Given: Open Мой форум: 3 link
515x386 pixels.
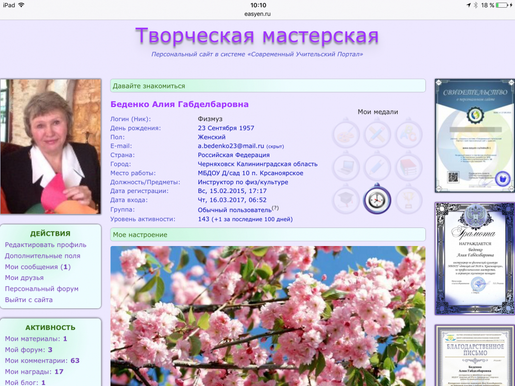Looking at the screenshot, I should pos(28,350).
